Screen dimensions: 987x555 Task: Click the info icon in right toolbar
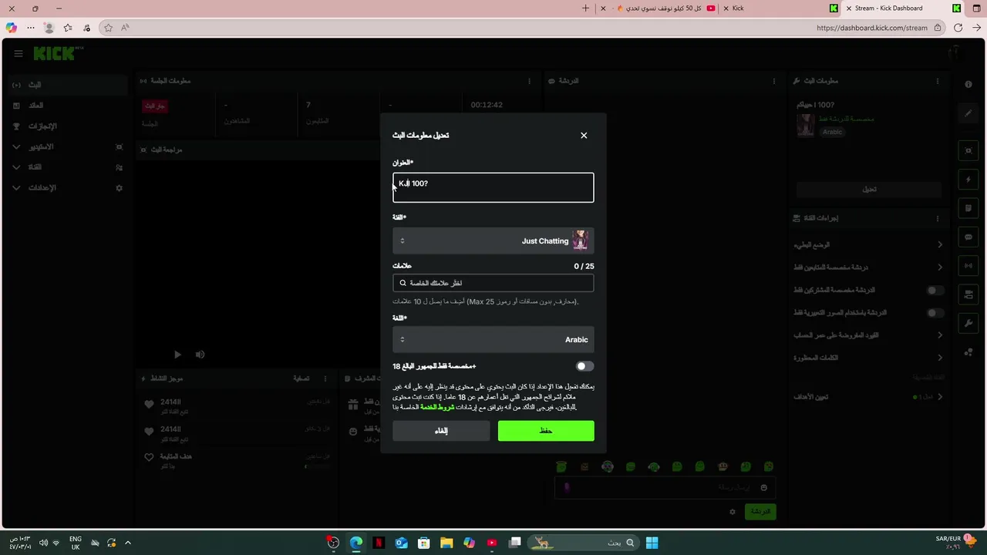pyautogui.click(x=968, y=84)
